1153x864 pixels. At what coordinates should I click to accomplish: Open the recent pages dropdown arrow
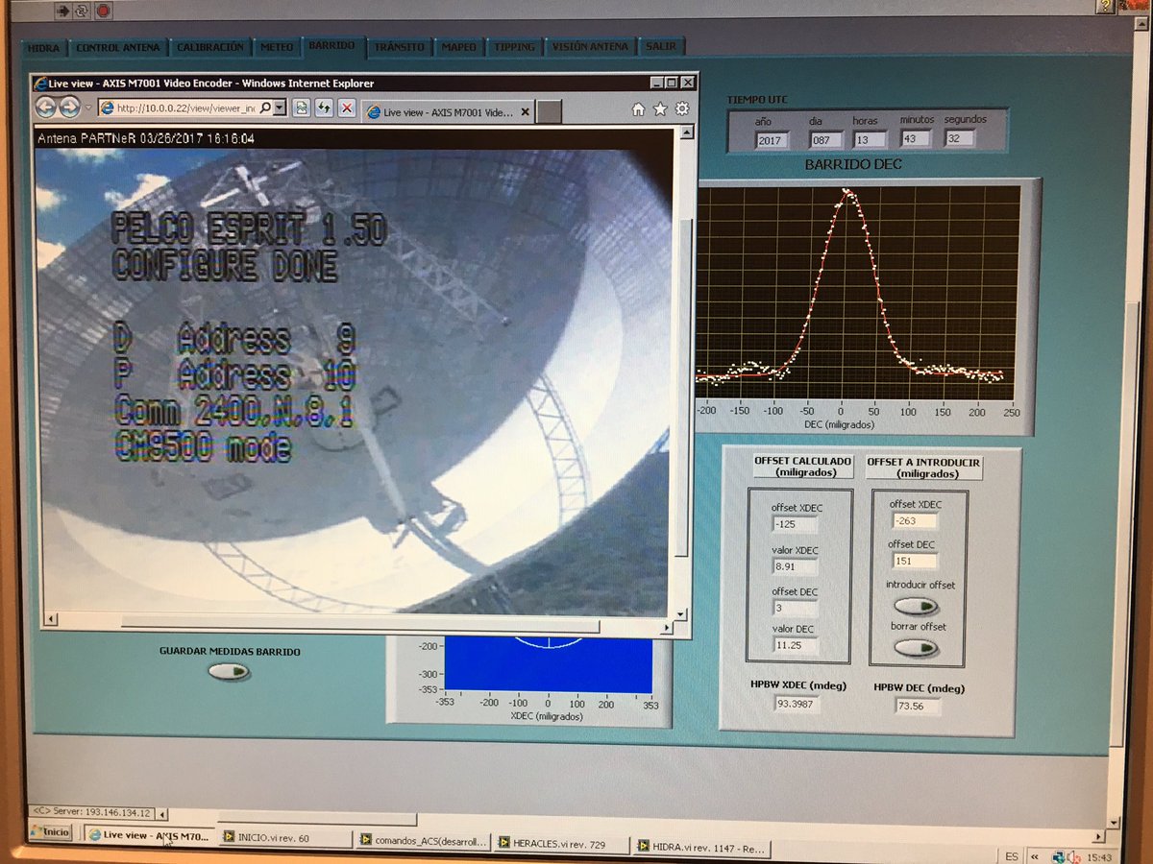(x=88, y=108)
